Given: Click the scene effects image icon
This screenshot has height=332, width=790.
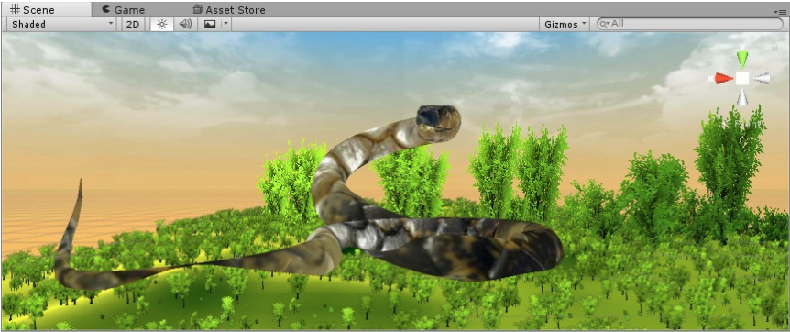Looking at the screenshot, I should coord(210,24).
